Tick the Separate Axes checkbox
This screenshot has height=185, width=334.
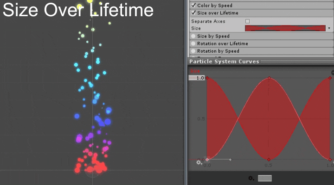[x=247, y=21]
